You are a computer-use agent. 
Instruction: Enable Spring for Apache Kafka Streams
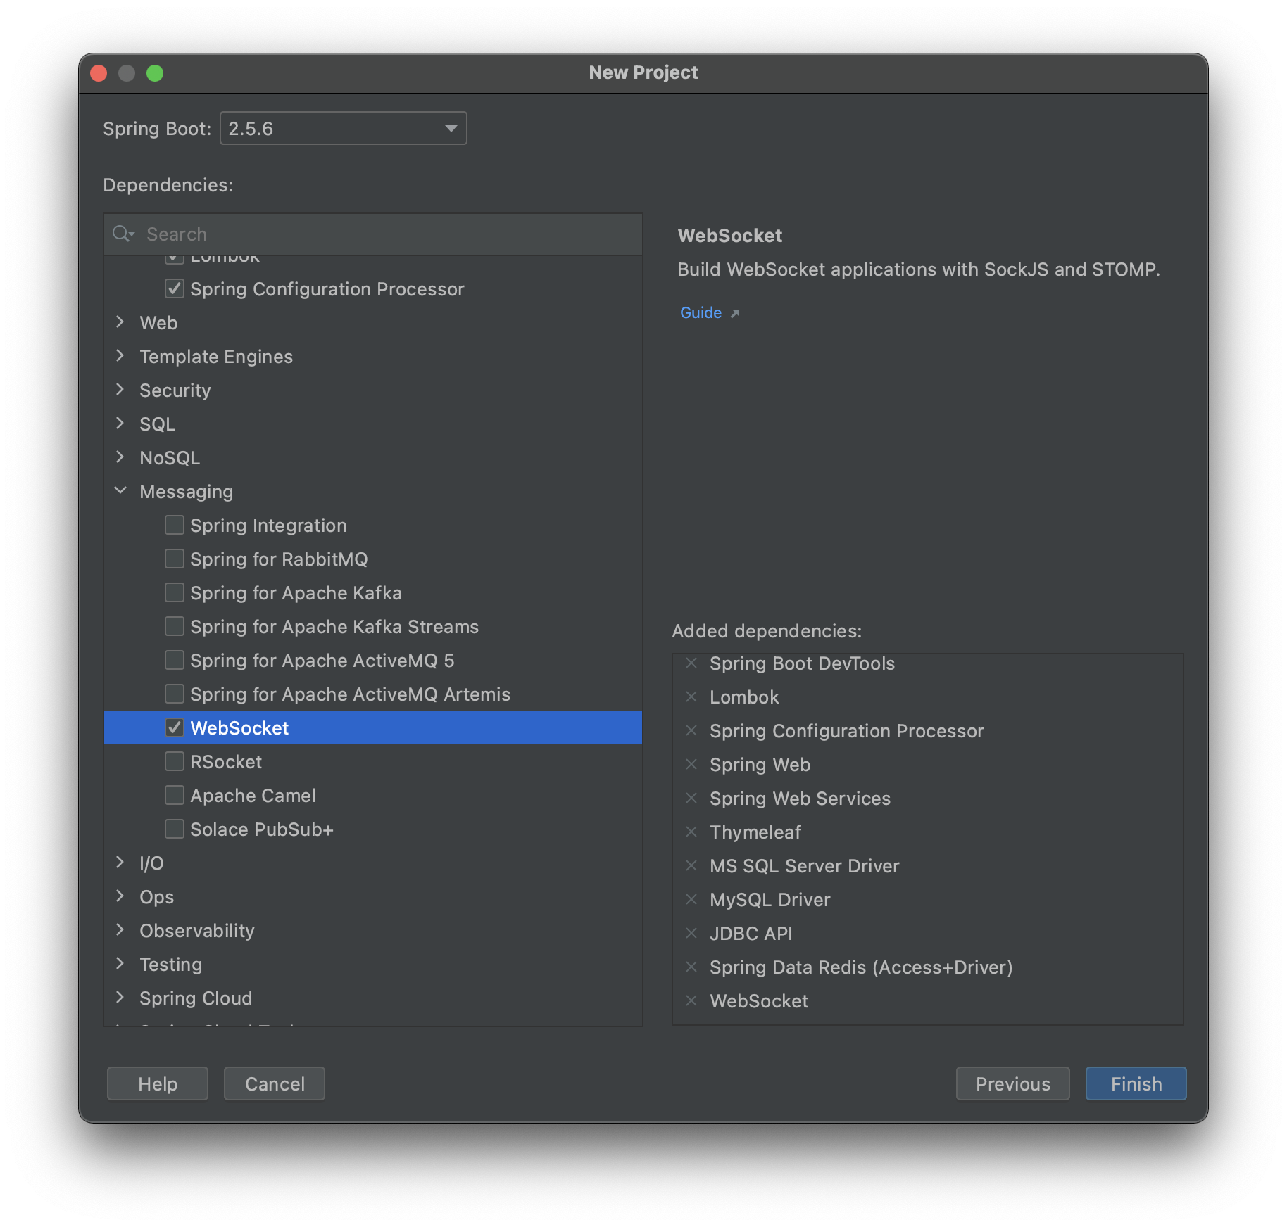(174, 626)
